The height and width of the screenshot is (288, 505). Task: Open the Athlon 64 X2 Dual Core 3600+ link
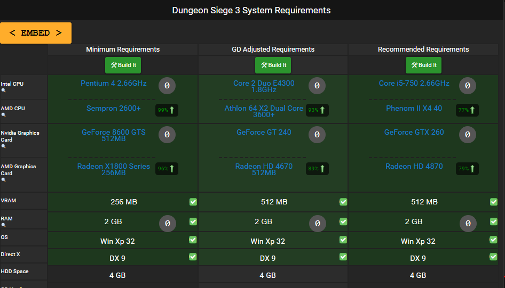tap(264, 111)
